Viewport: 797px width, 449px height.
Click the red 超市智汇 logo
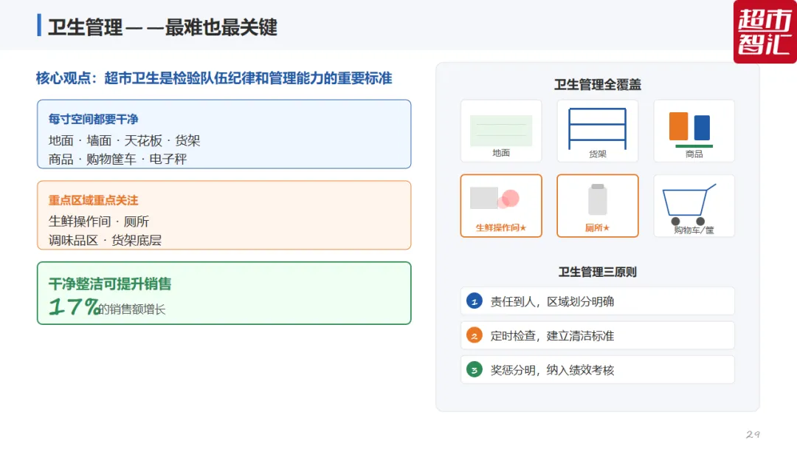765,32
